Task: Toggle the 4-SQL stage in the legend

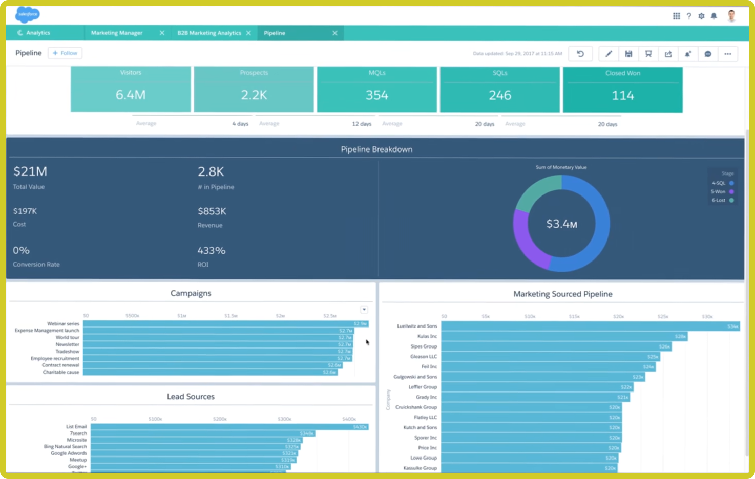Action: pyautogui.click(x=721, y=183)
